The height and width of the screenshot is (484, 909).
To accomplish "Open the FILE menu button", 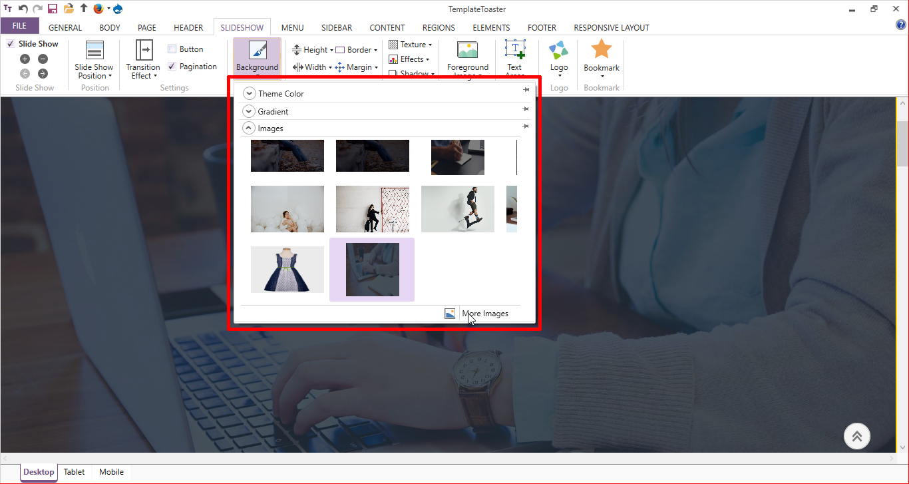I will (x=19, y=27).
